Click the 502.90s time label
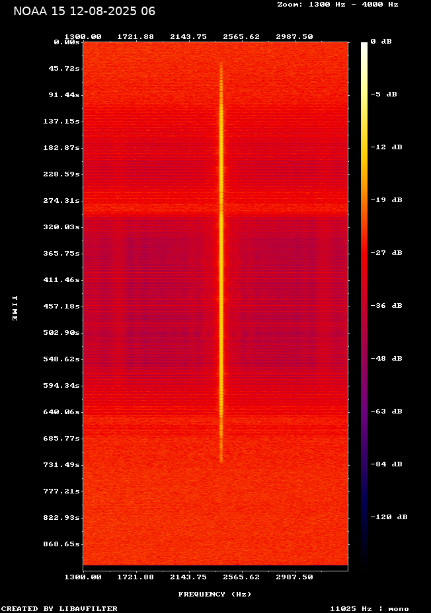Viewport: 431px width, 613px height. 61,333
